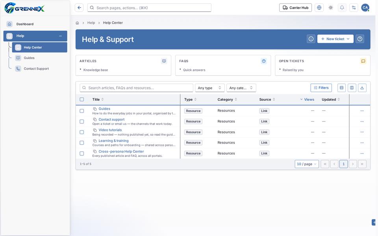Open row actions for Guides
Screen dimensions: 378x236
click(362, 111)
